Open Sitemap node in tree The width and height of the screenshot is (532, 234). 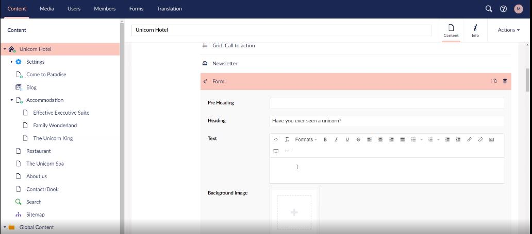[x=35, y=214]
